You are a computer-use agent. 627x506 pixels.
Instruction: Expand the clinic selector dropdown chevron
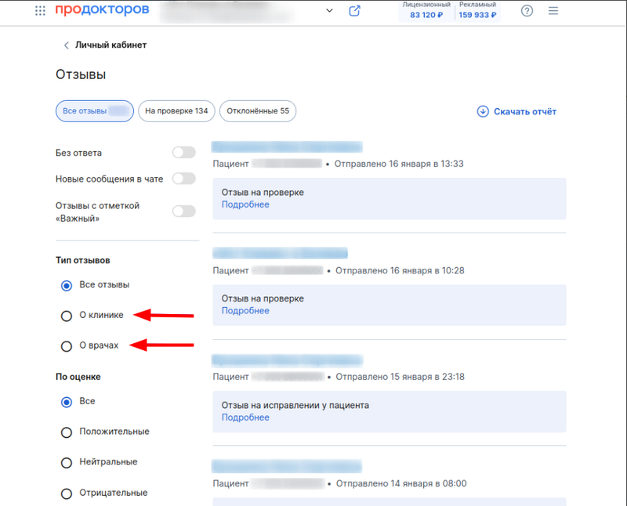click(x=329, y=11)
